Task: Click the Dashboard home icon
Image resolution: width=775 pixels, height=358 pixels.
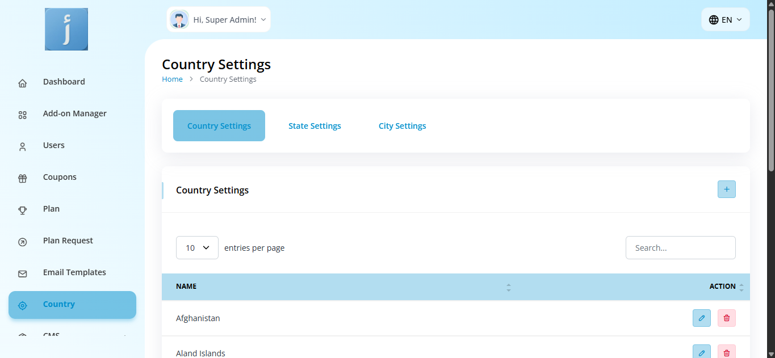Action: pos(23,83)
